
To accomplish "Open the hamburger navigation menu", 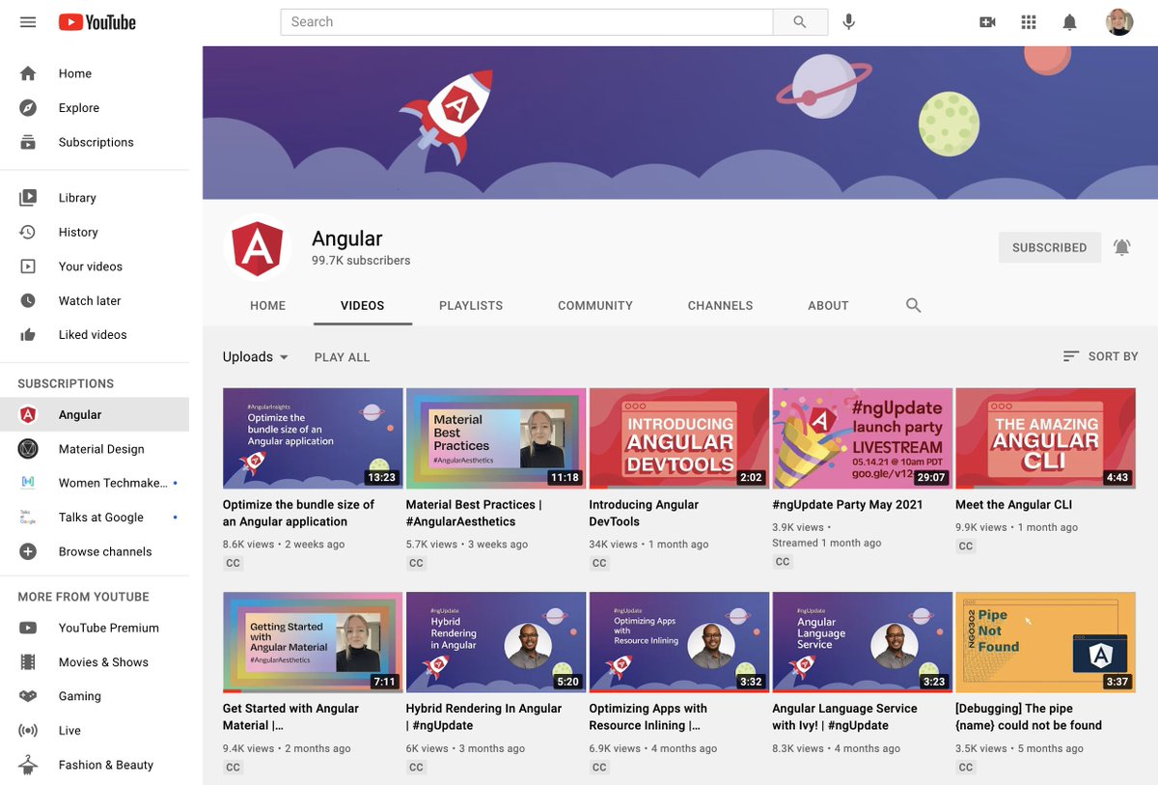I will 27,21.
